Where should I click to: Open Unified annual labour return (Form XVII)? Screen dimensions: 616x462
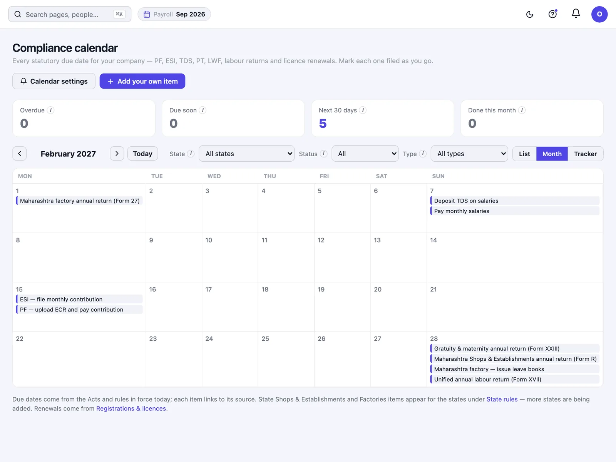[515, 379]
